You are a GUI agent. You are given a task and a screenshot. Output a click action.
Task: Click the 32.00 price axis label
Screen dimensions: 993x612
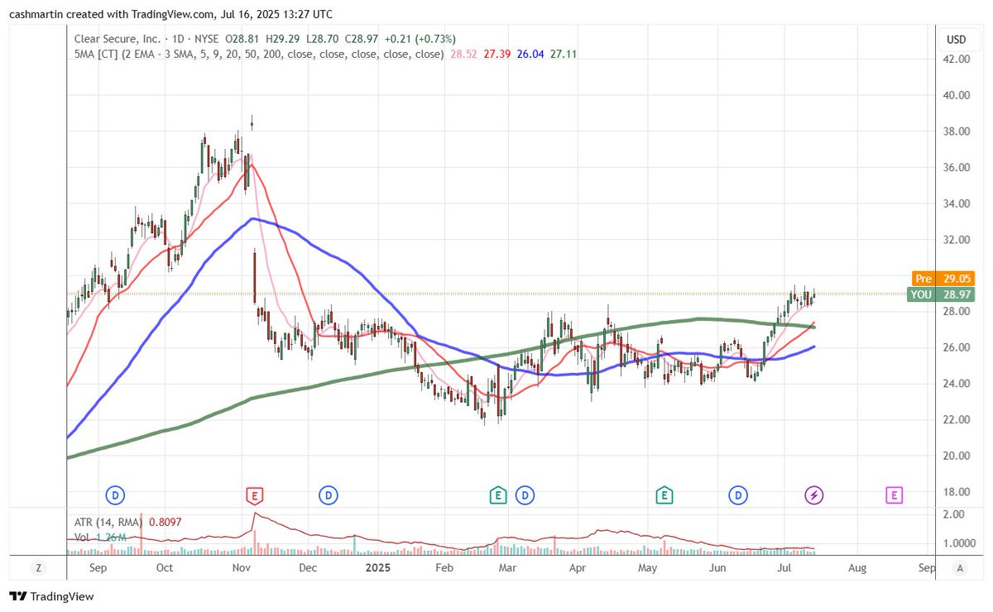tap(958, 240)
